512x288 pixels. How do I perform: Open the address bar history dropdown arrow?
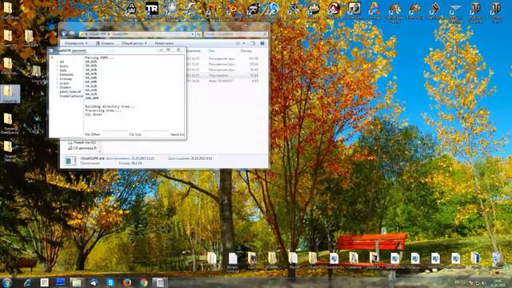tap(193, 34)
